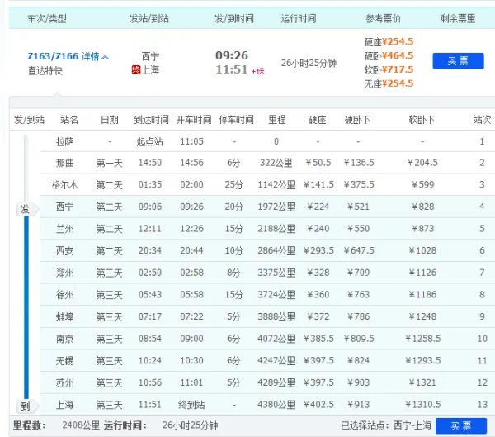Click the ¥809.5 hard sleeper price for 南京

click(x=359, y=339)
